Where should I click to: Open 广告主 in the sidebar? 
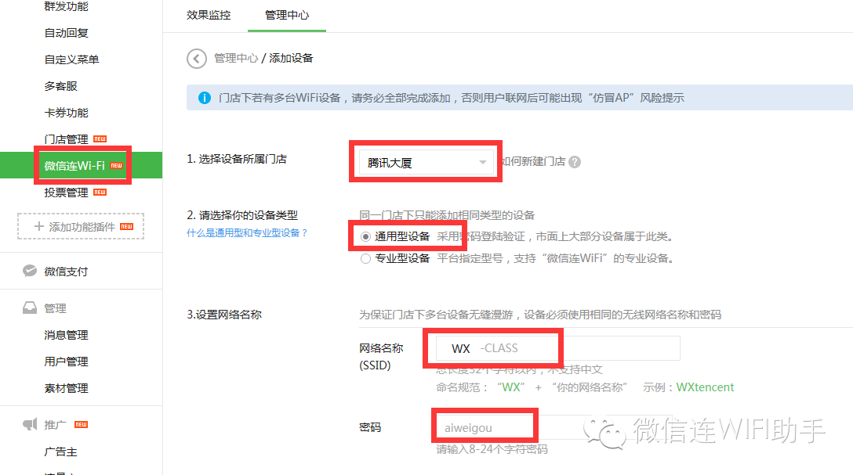(61, 452)
